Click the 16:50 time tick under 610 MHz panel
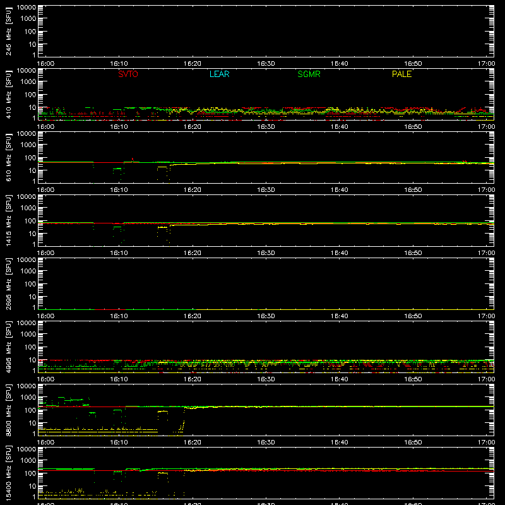The width and height of the screenshot is (505, 505). [x=413, y=190]
